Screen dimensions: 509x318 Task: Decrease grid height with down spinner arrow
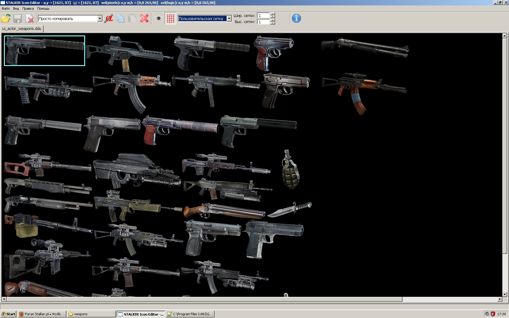[x=273, y=23]
